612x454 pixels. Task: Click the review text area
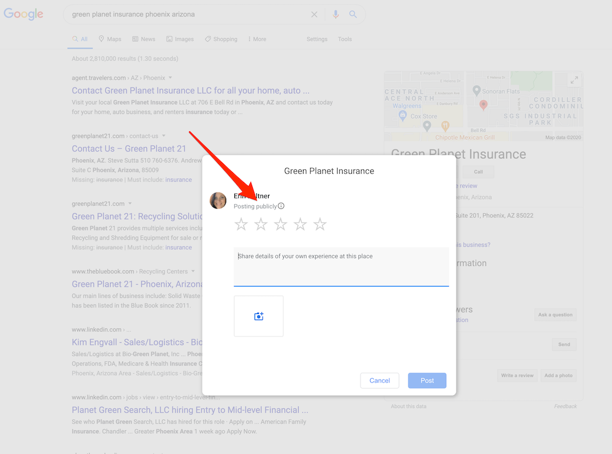(x=341, y=266)
